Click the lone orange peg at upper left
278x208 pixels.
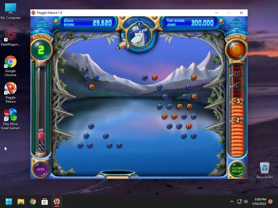(x=92, y=87)
